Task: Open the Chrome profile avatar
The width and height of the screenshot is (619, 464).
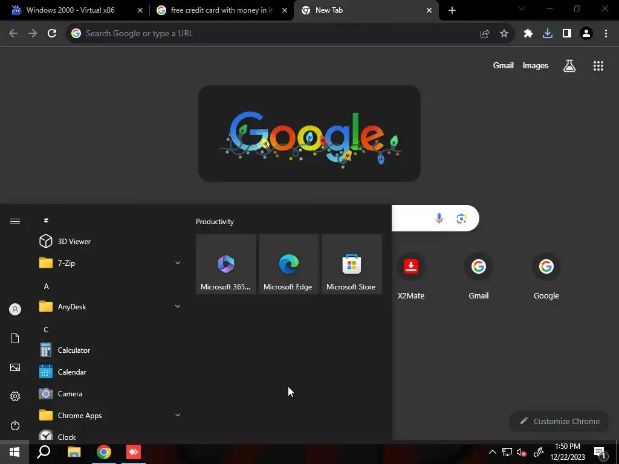Action: [586, 34]
